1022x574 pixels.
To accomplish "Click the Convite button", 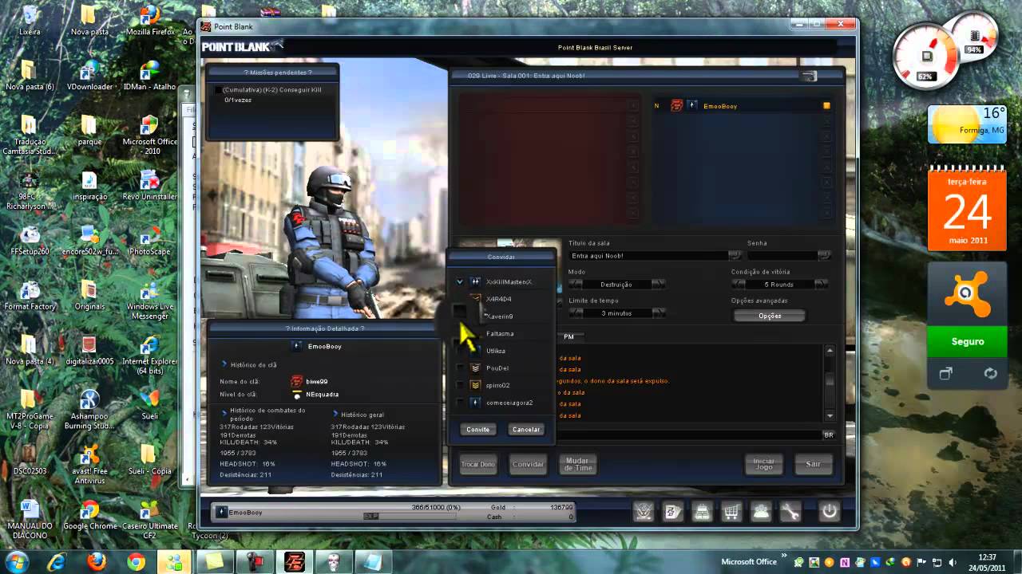I will (x=478, y=429).
